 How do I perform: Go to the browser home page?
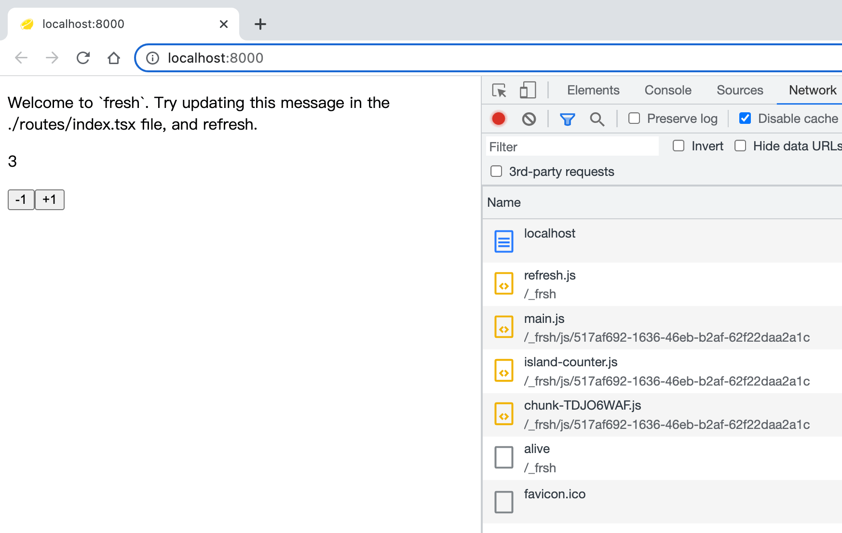(x=114, y=58)
